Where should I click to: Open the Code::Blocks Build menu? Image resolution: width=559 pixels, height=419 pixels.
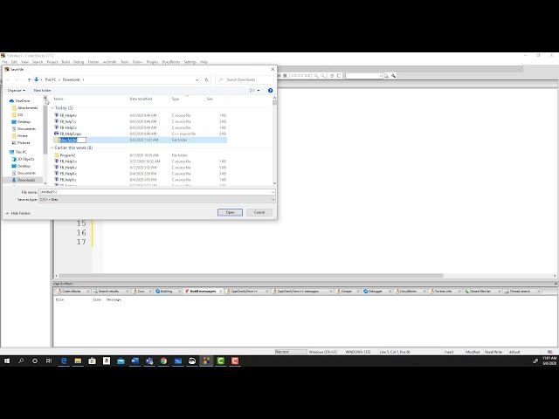[x=66, y=62]
